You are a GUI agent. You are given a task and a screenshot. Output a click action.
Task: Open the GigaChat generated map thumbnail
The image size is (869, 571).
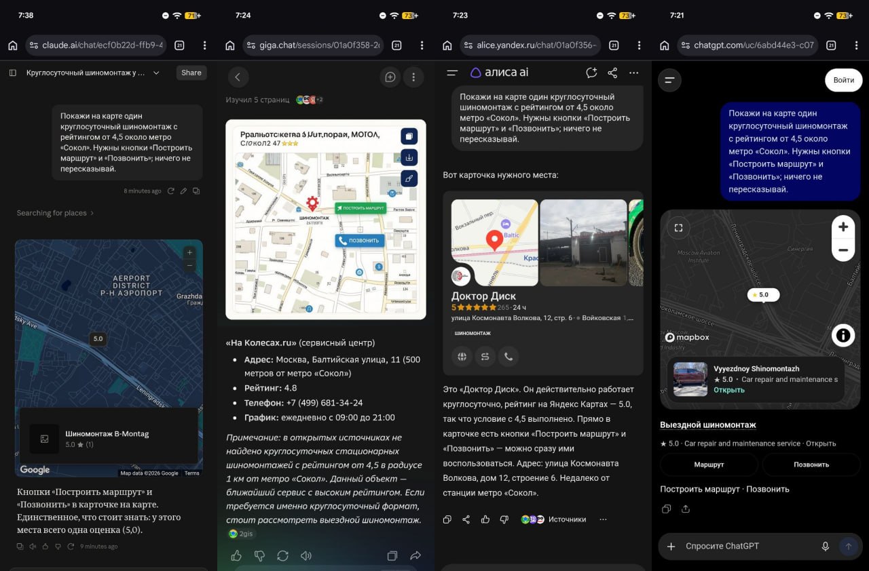(326, 219)
